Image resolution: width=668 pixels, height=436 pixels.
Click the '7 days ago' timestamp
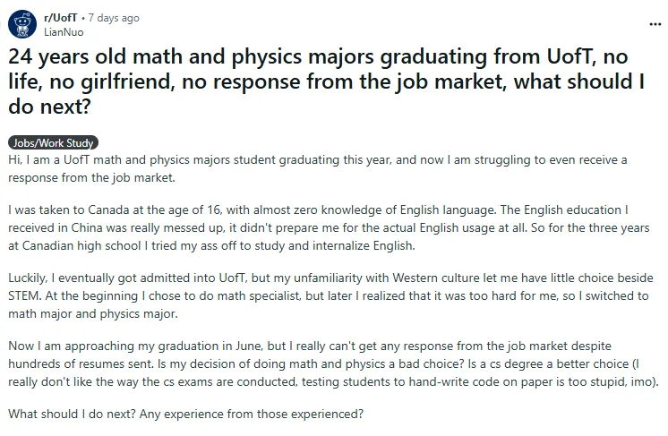(112, 18)
